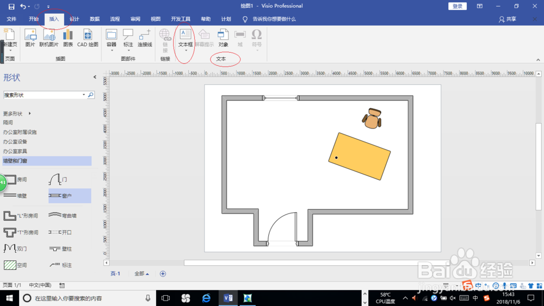Screen dimensions: 544x306
Task: Open the Edge browser from taskbar
Action: [206, 298]
